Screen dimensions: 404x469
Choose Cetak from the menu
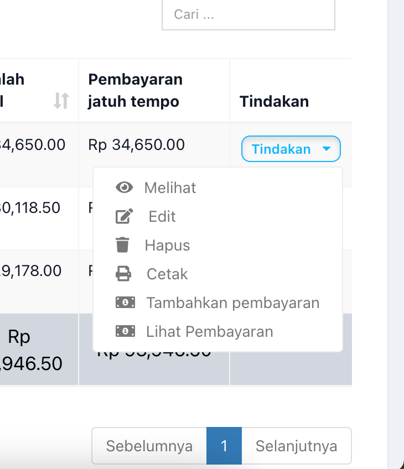point(167,274)
